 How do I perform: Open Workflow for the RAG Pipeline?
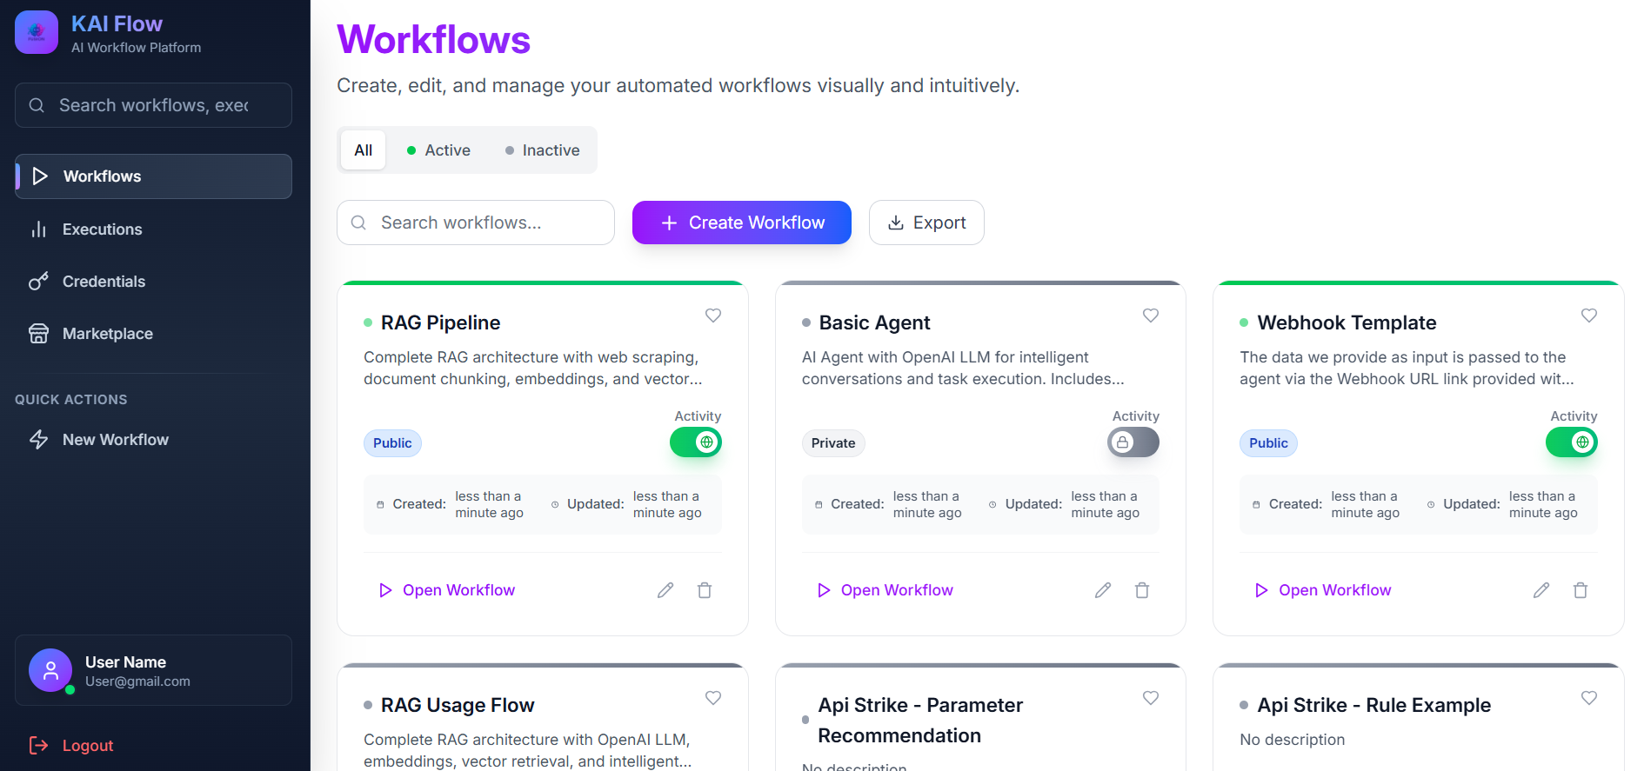pos(447,590)
